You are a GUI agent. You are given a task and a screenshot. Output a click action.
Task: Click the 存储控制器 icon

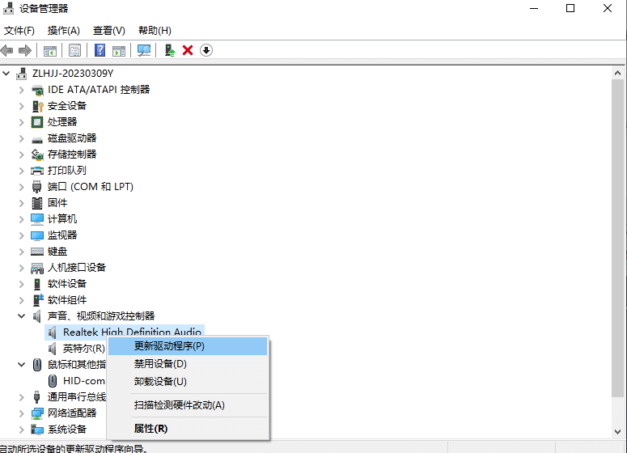pos(37,155)
